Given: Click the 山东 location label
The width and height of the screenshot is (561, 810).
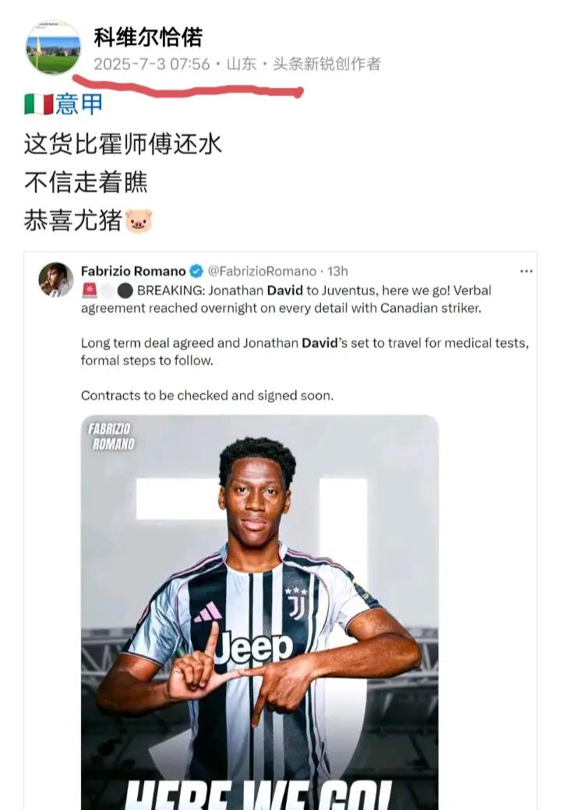Looking at the screenshot, I should (242, 64).
